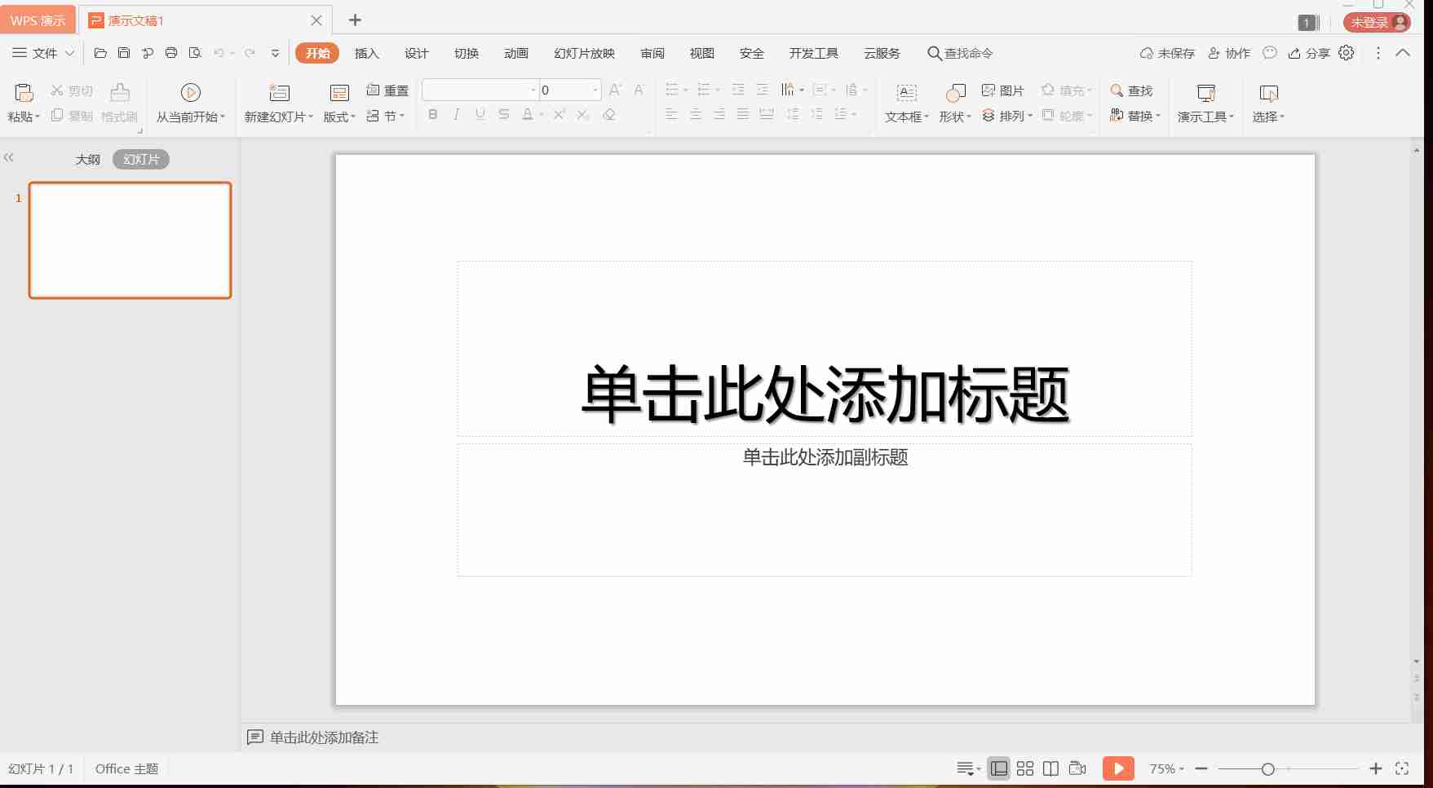Image resolution: width=1433 pixels, height=788 pixels.
Task: Open the font size dropdown
Action: point(595,90)
